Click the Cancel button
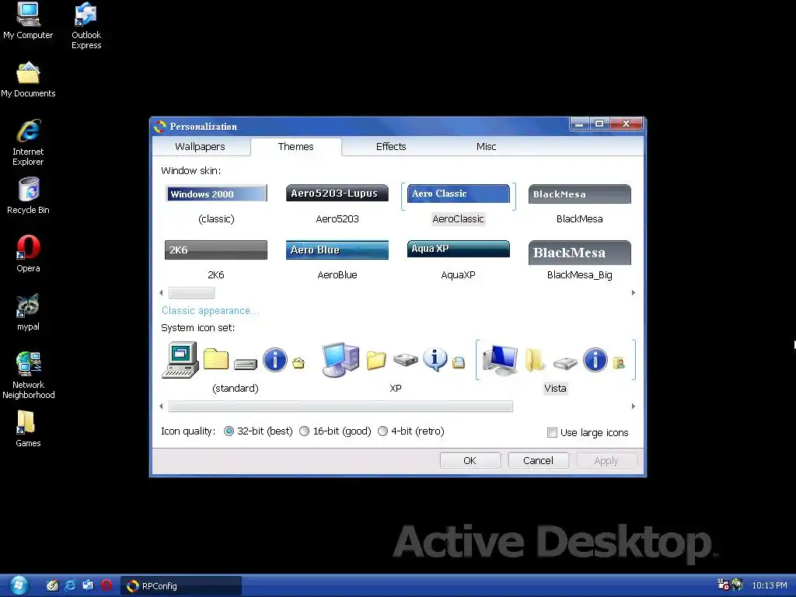Image resolution: width=796 pixels, height=597 pixels. (538, 460)
